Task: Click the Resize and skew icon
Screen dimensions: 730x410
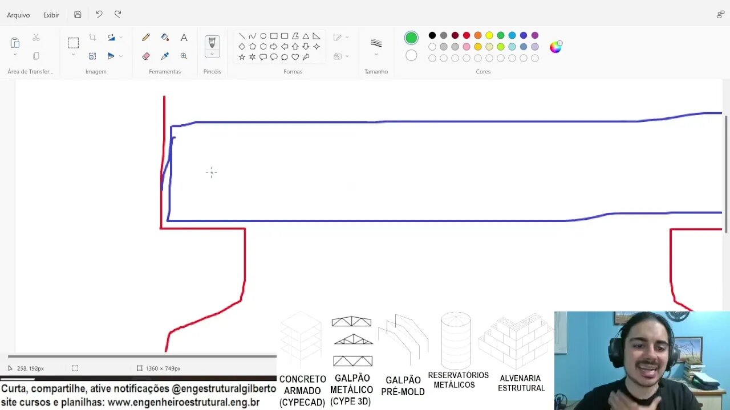Action: pyautogui.click(x=92, y=56)
